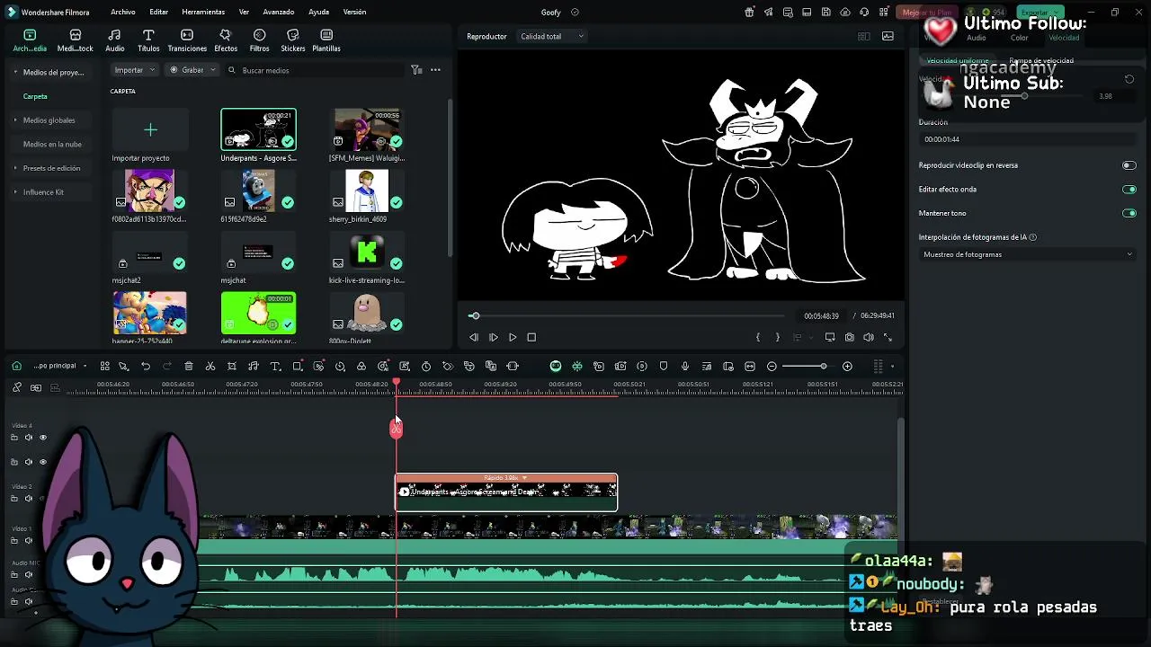This screenshot has height=647, width=1151.
Task: Zoom in the timeline with plus icon
Action: pos(847,367)
